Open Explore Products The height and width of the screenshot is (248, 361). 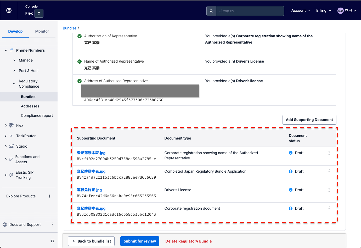pos(21,196)
